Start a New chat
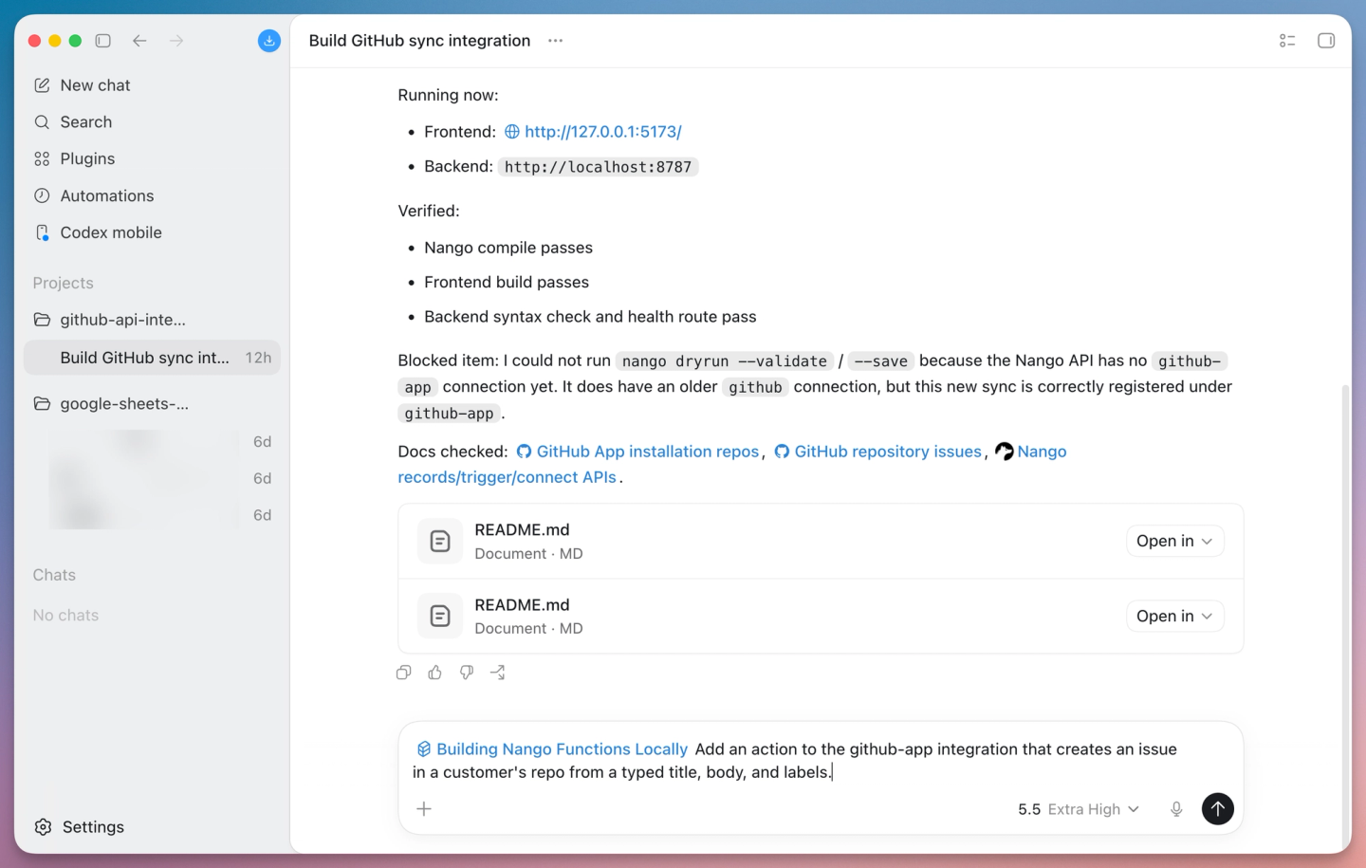Image resolution: width=1366 pixels, height=868 pixels. [152, 85]
